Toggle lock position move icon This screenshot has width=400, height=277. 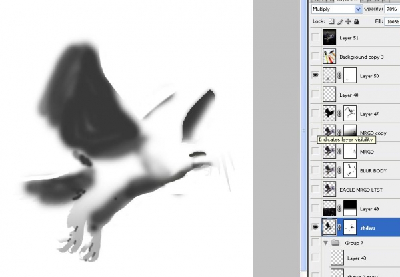(x=348, y=21)
